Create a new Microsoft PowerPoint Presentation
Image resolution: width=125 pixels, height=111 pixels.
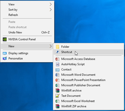[x=89, y=80]
